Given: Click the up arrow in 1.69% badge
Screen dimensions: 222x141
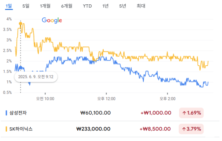Looking at the screenshot, I should (184, 113).
